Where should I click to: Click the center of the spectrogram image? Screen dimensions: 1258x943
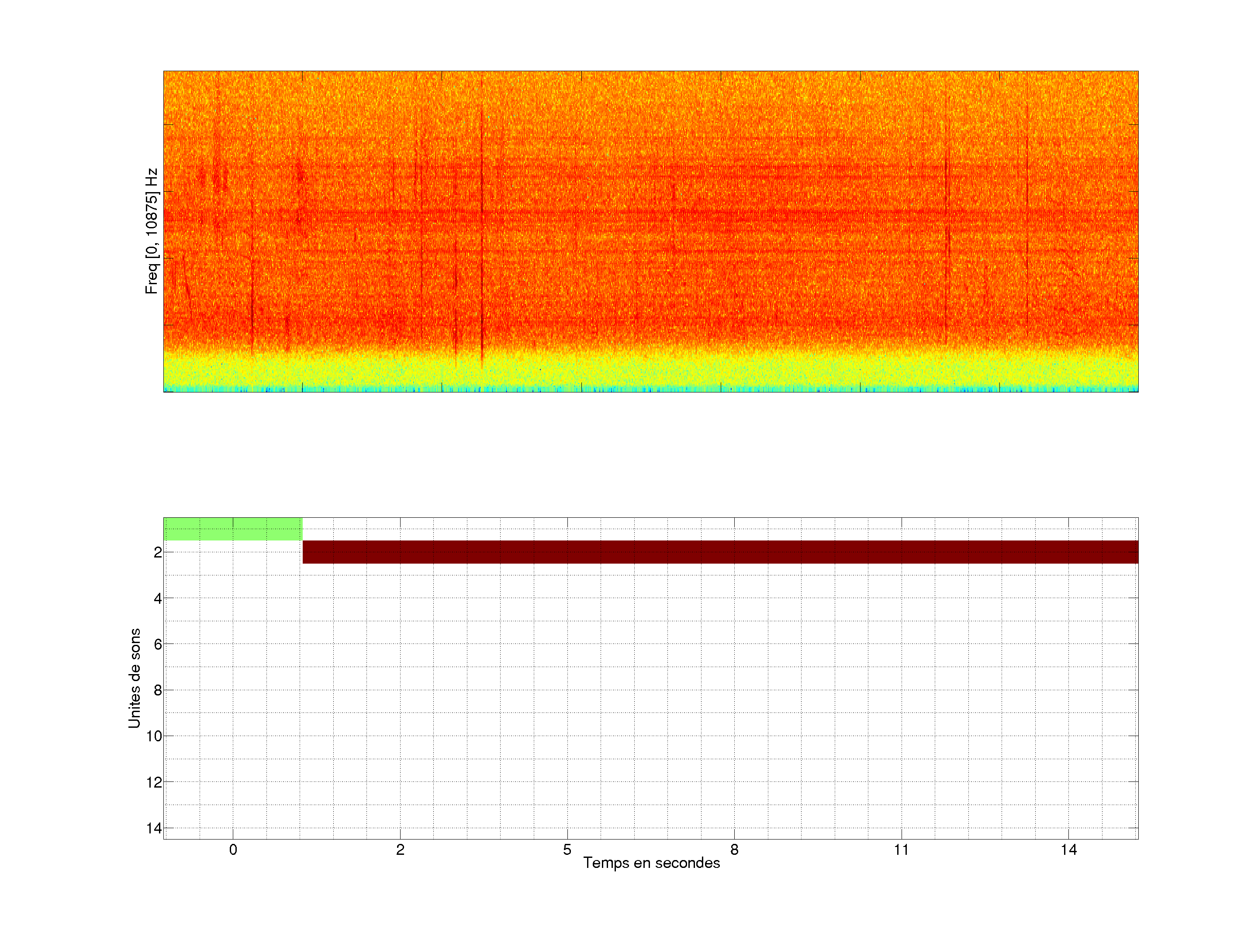pyautogui.click(x=650, y=231)
